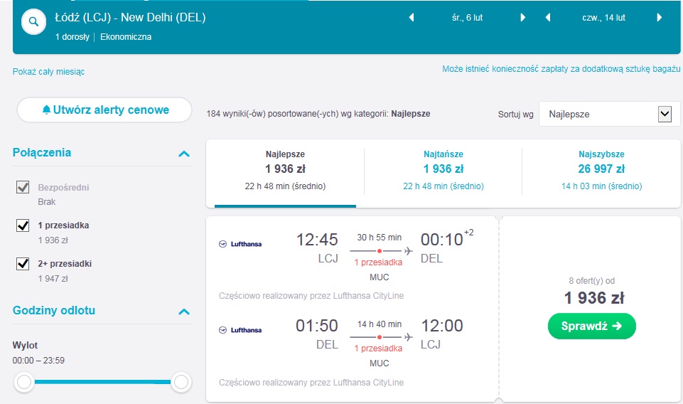Click the 1 dorosły passenger text
Viewport: 683px width, 404px height.
tap(72, 37)
